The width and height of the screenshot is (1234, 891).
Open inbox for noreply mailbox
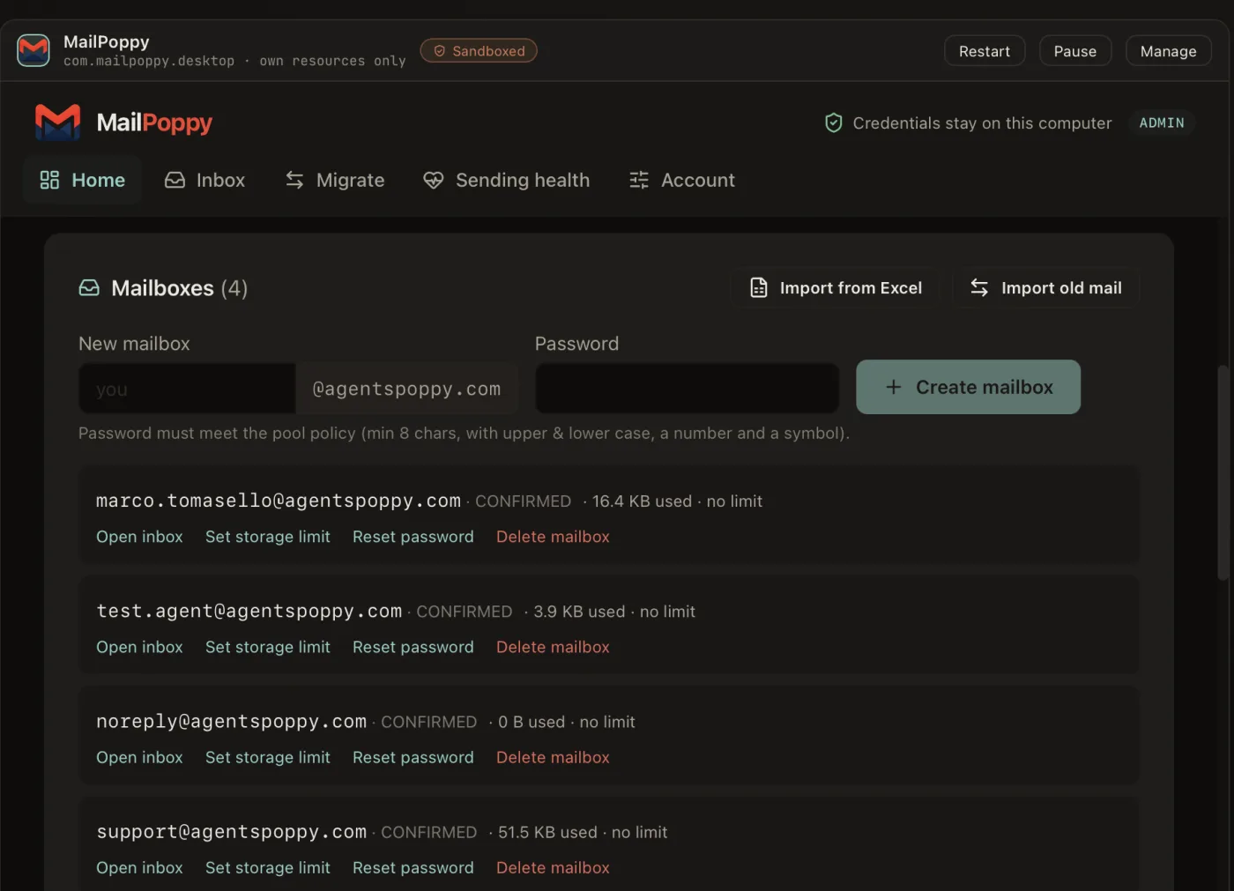point(139,757)
